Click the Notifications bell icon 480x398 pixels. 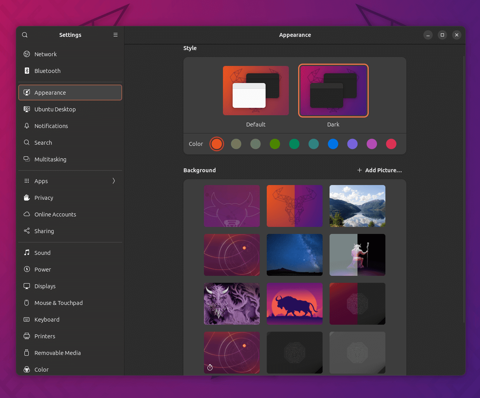26,126
